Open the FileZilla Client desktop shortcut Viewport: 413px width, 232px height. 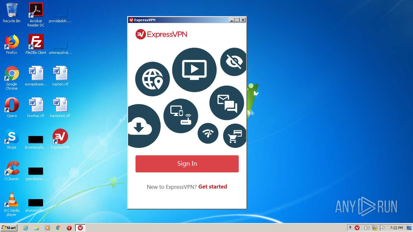point(36,44)
